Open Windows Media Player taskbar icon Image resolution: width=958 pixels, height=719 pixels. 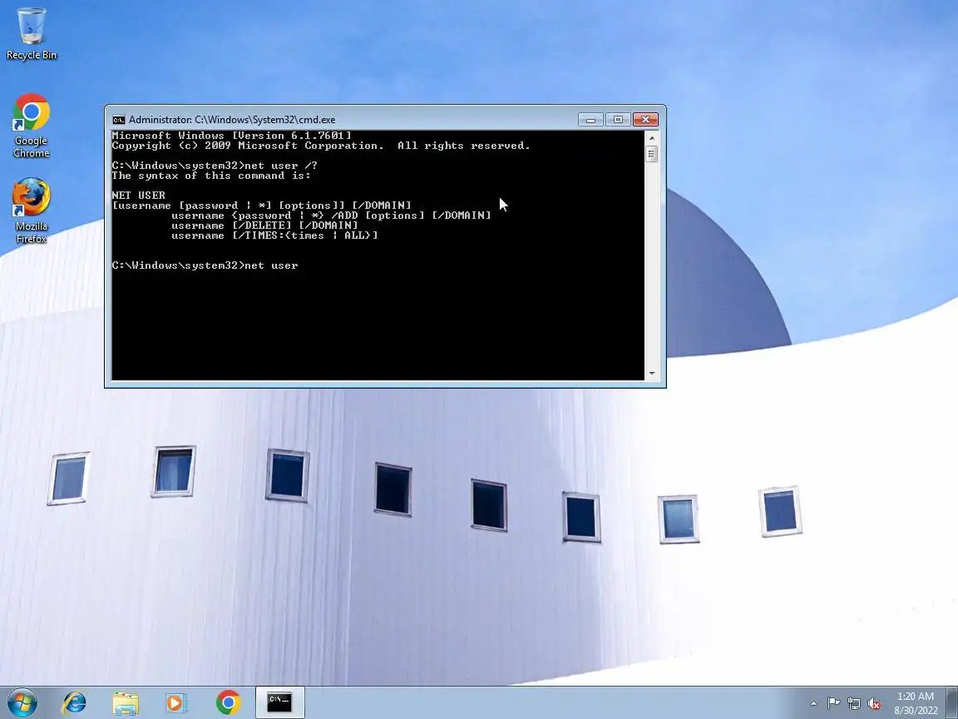point(175,702)
